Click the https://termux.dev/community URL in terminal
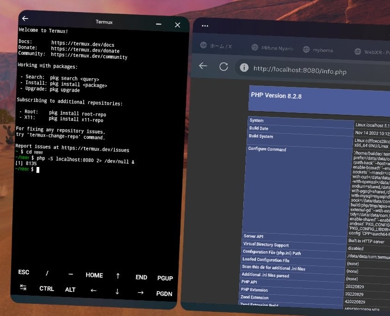The height and width of the screenshot is (316, 390). pyautogui.click(x=89, y=56)
